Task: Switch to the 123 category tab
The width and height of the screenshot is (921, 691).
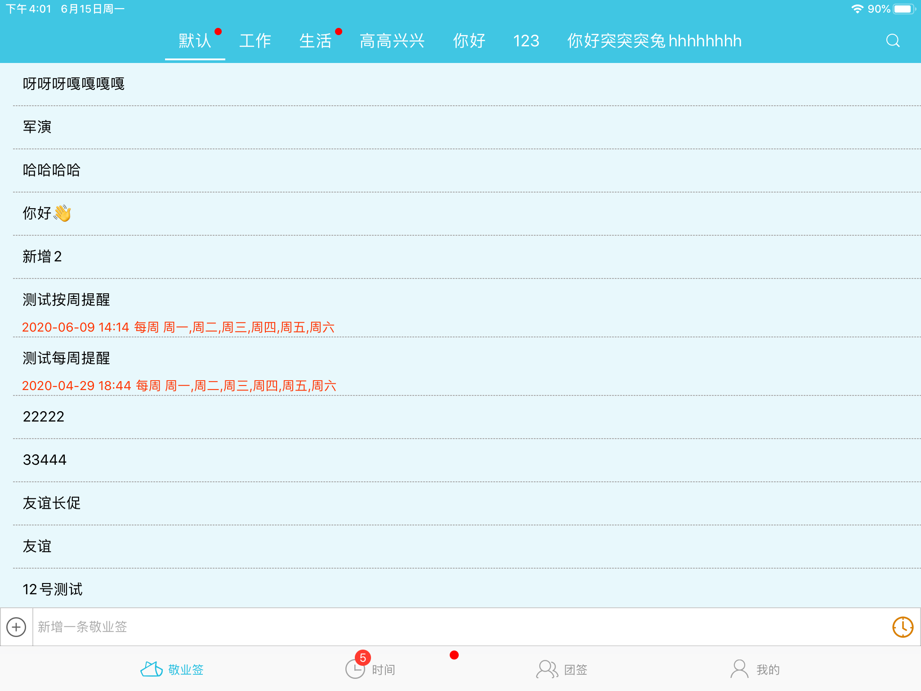Action: click(x=526, y=41)
